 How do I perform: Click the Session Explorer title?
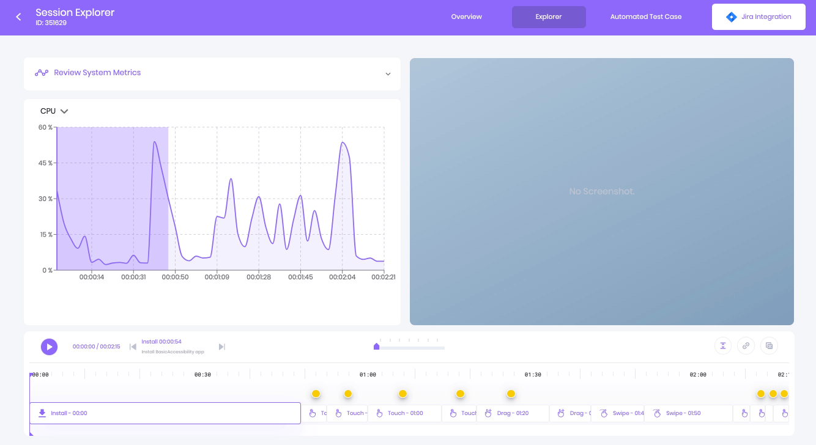click(x=75, y=12)
